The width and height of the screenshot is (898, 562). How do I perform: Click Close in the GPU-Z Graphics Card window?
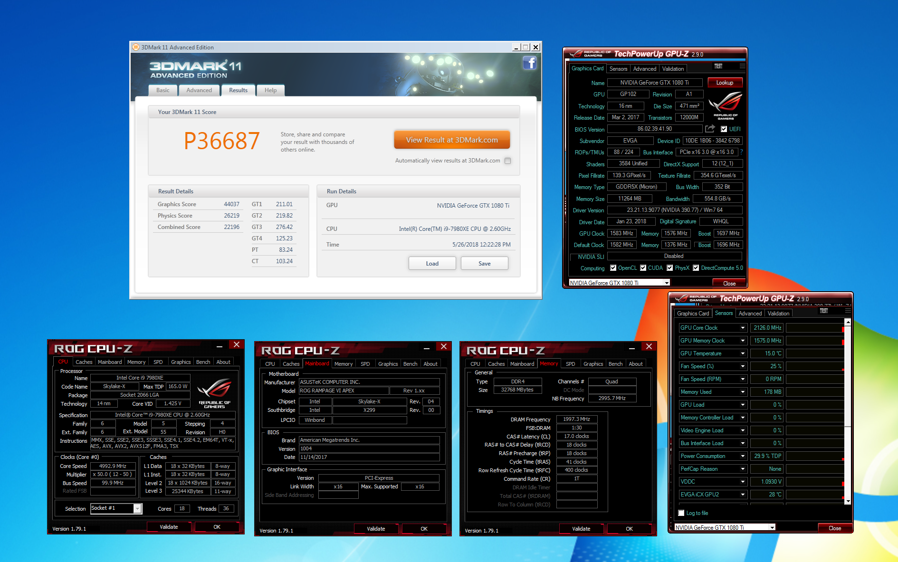click(x=729, y=284)
